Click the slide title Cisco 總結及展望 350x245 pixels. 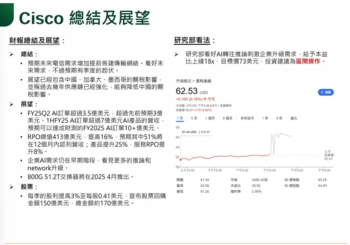point(84,18)
